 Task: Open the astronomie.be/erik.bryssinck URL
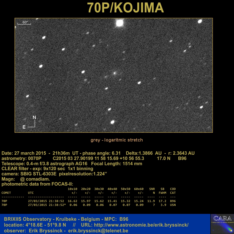click(x=141, y=225)
